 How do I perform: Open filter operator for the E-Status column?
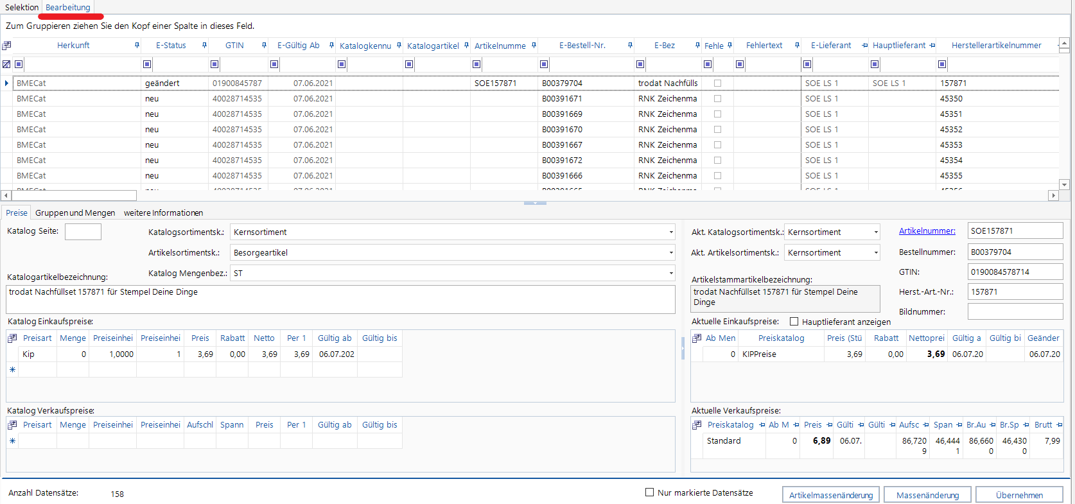[x=147, y=64]
